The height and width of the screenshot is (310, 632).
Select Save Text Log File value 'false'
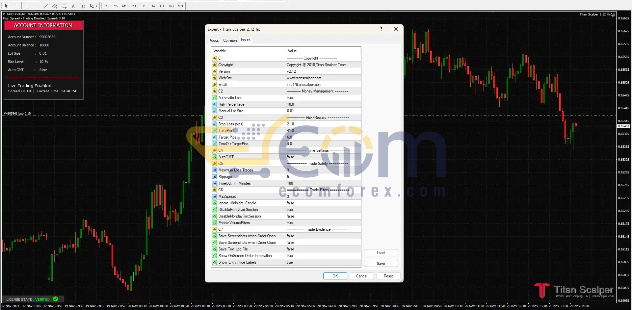pyautogui.click(x=323, y=249)
